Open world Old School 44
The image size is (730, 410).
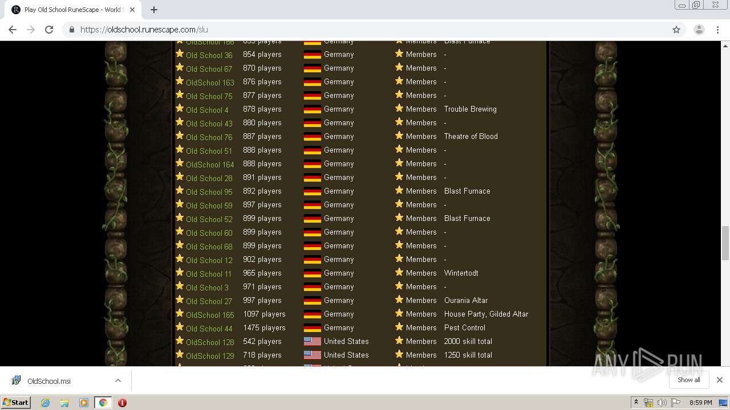click(x=209, y=329)
